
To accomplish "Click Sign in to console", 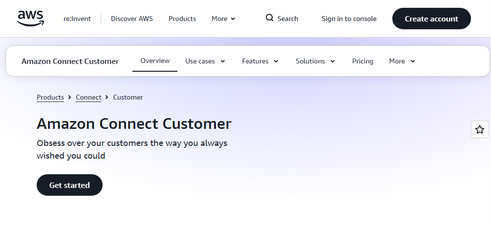I will [349, 19].
